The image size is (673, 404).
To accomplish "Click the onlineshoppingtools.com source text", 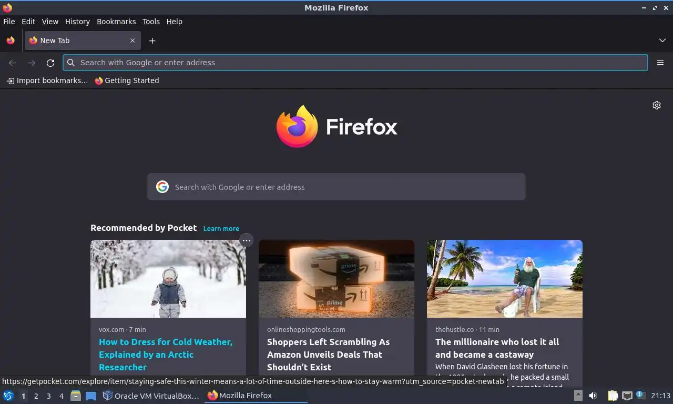I will [306, 330].
